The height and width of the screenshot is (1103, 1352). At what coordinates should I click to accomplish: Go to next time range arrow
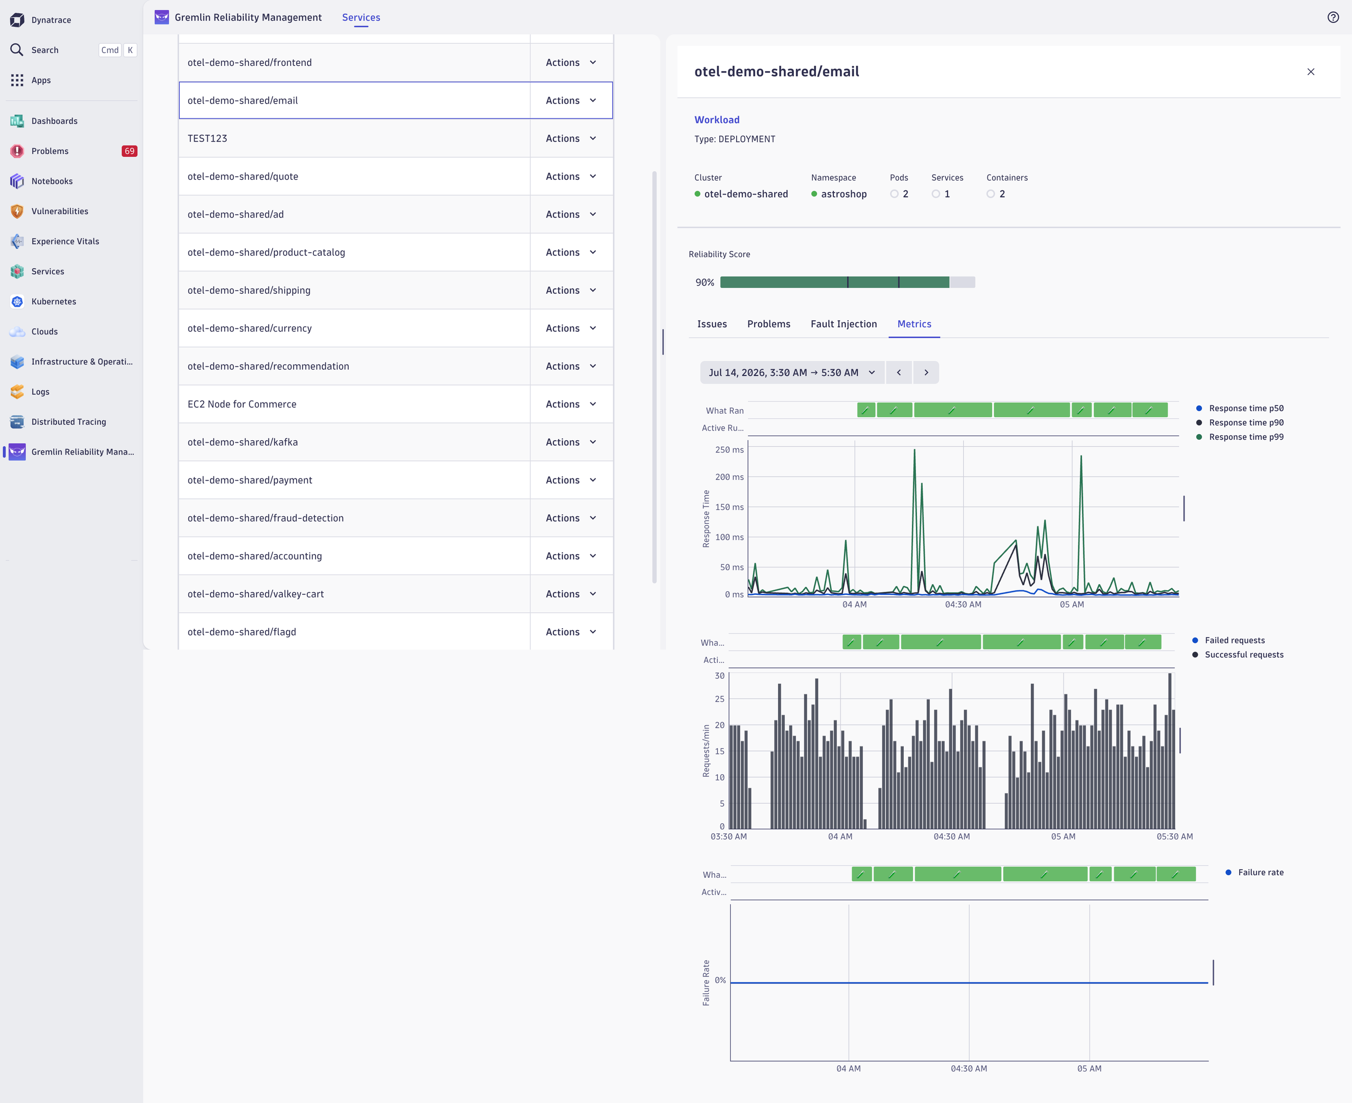(x=926, y=372)
